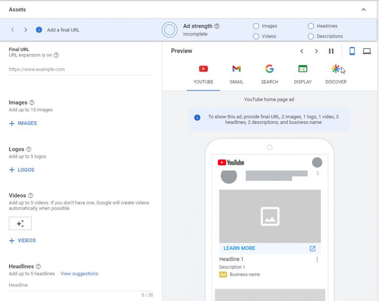Click the blue info icon beside Add a final URL
This screenshot has width=379, height=301.
[x=39, y=30]
